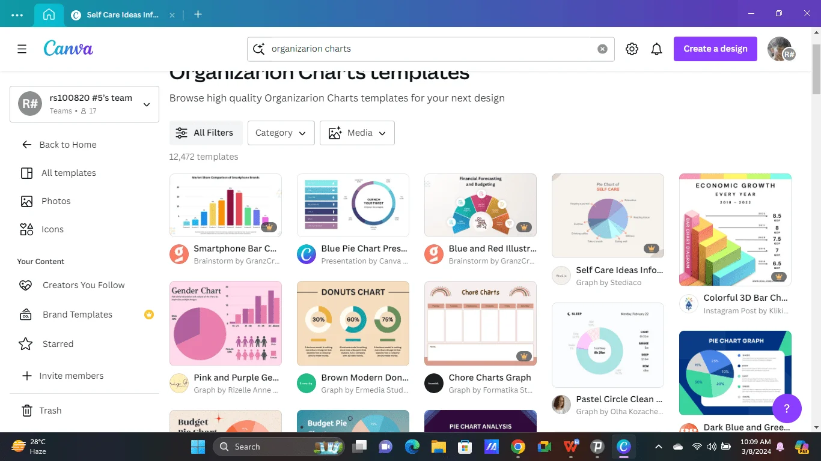Click Chore Charts Graph title
This screenshot has width=821, height=461.
(490, 378)
